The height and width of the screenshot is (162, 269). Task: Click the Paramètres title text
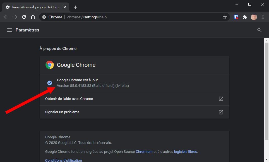(x=27, y=30)
